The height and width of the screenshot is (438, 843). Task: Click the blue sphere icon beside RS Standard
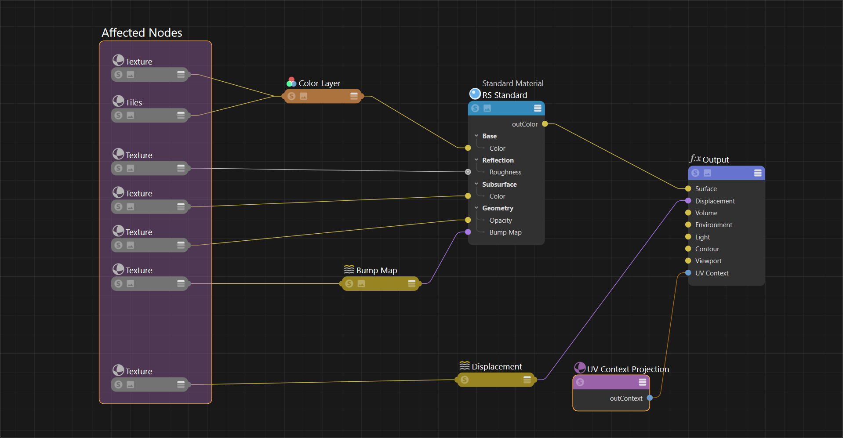point(475,94)
